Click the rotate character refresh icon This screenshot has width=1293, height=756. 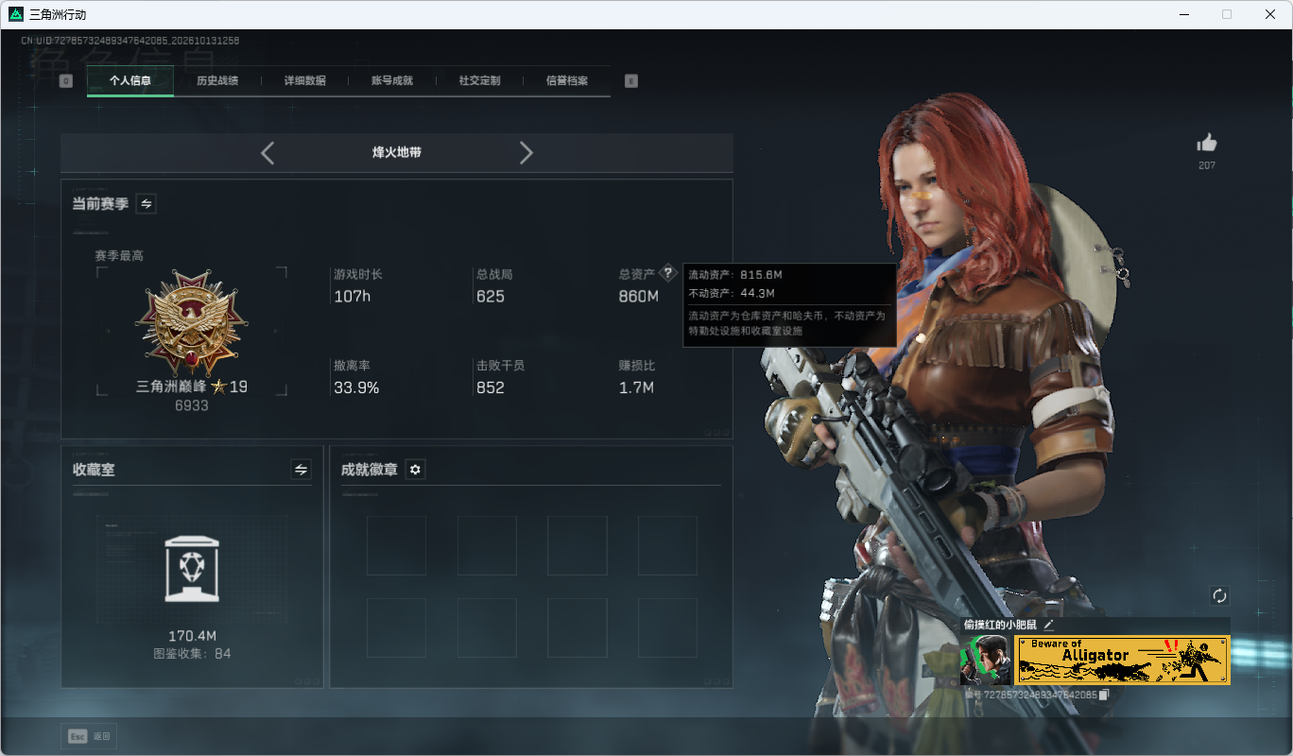tap(1219, 595)
